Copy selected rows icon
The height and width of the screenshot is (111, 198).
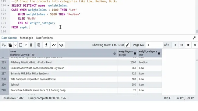10,45
